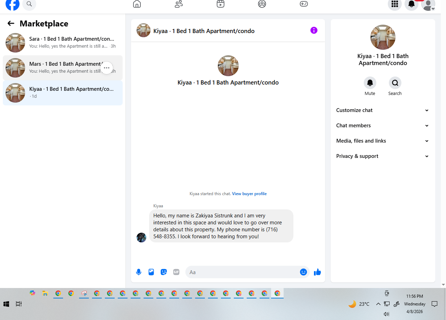Screen dimensions: 446x320
Task: Expand Media, files and links section
Action: tap(383, 141)
